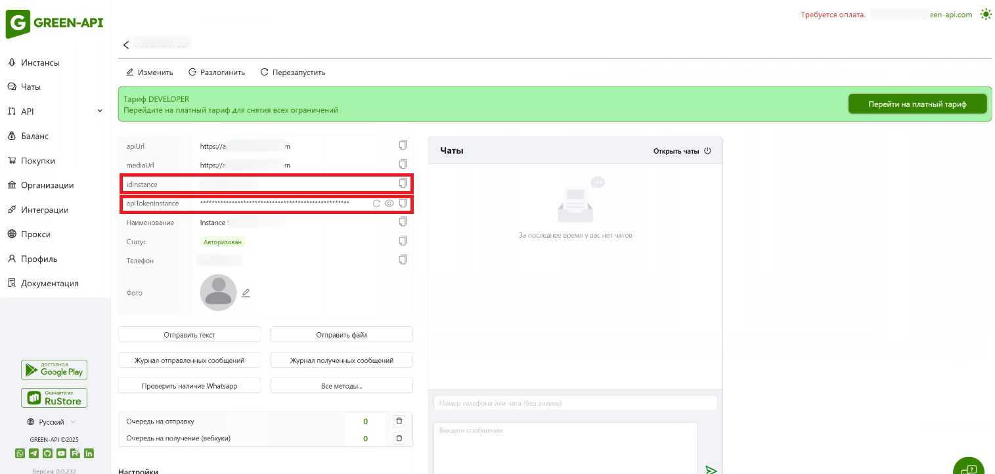Click Перейти на платный тариф button

[917, 104]
